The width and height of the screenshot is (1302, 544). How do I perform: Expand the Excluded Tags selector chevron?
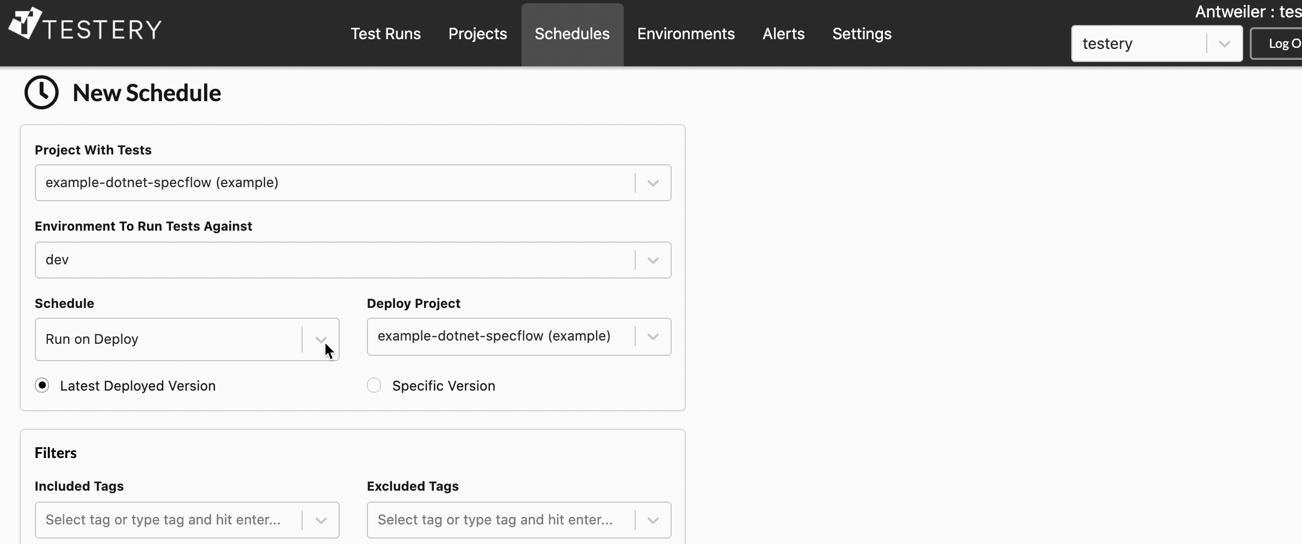point(653,520)
